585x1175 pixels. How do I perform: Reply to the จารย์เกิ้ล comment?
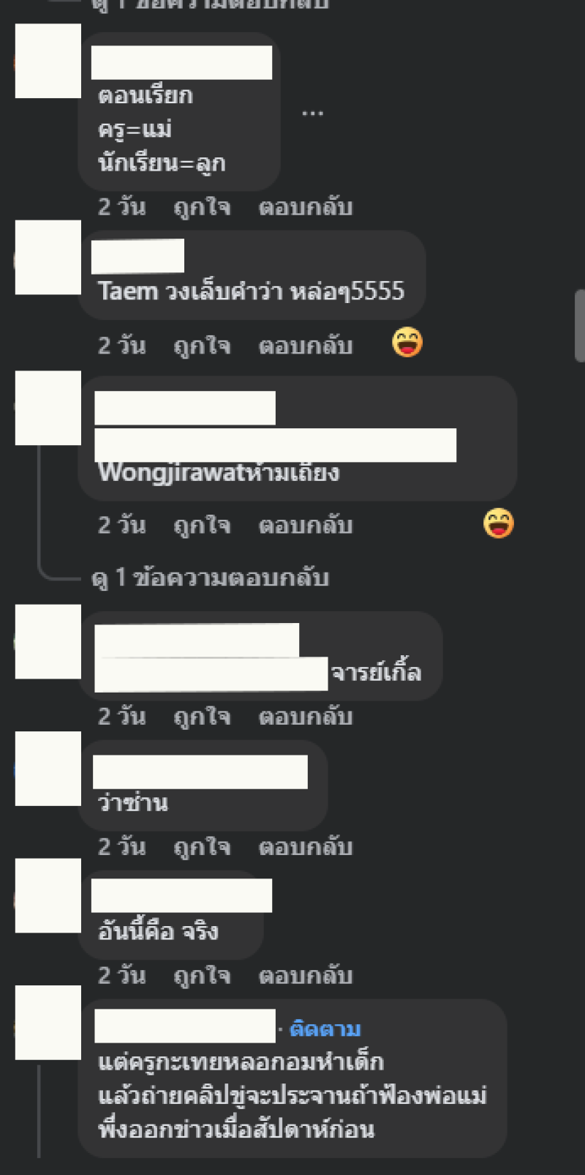tap(306, 716)
